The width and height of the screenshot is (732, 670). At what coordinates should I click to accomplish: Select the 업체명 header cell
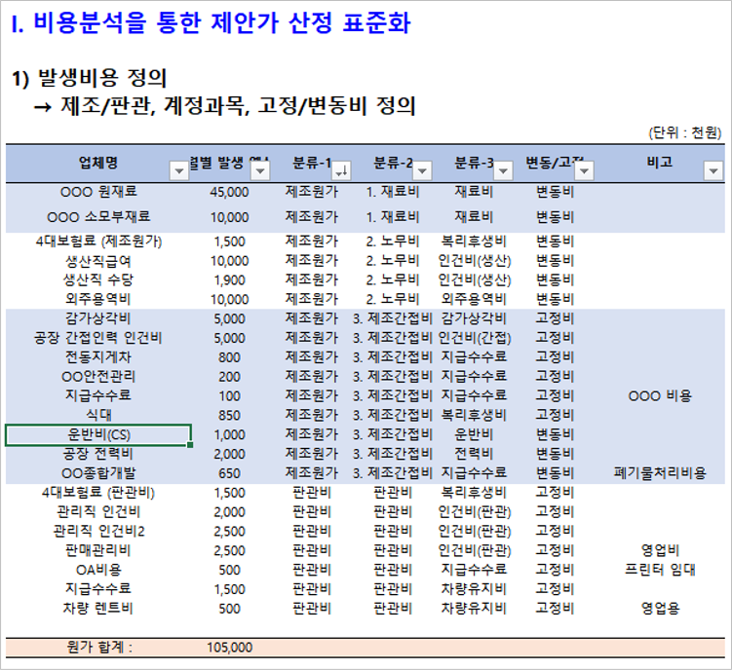coord(98,163)
